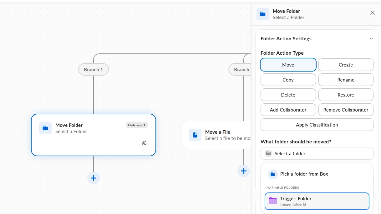The height and width of the screenshot is (214, 381).
Task: Click the VARIABLE FOLDERS heading
Action: [x=283, y=188]
